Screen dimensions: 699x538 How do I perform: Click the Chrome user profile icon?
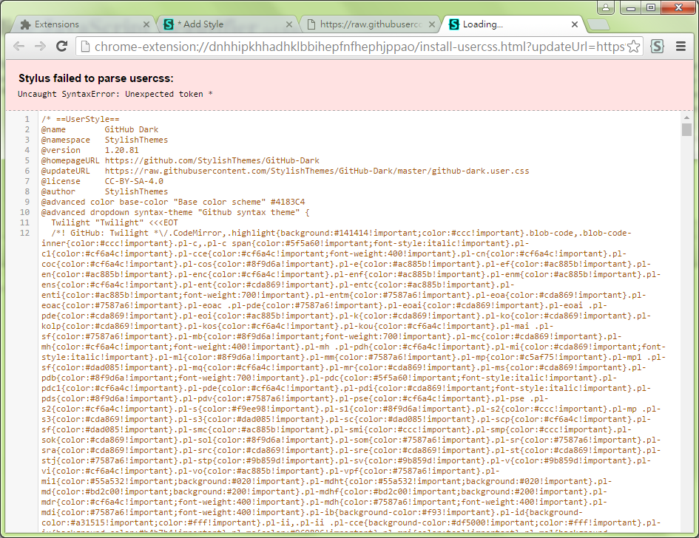click(605, 7)
